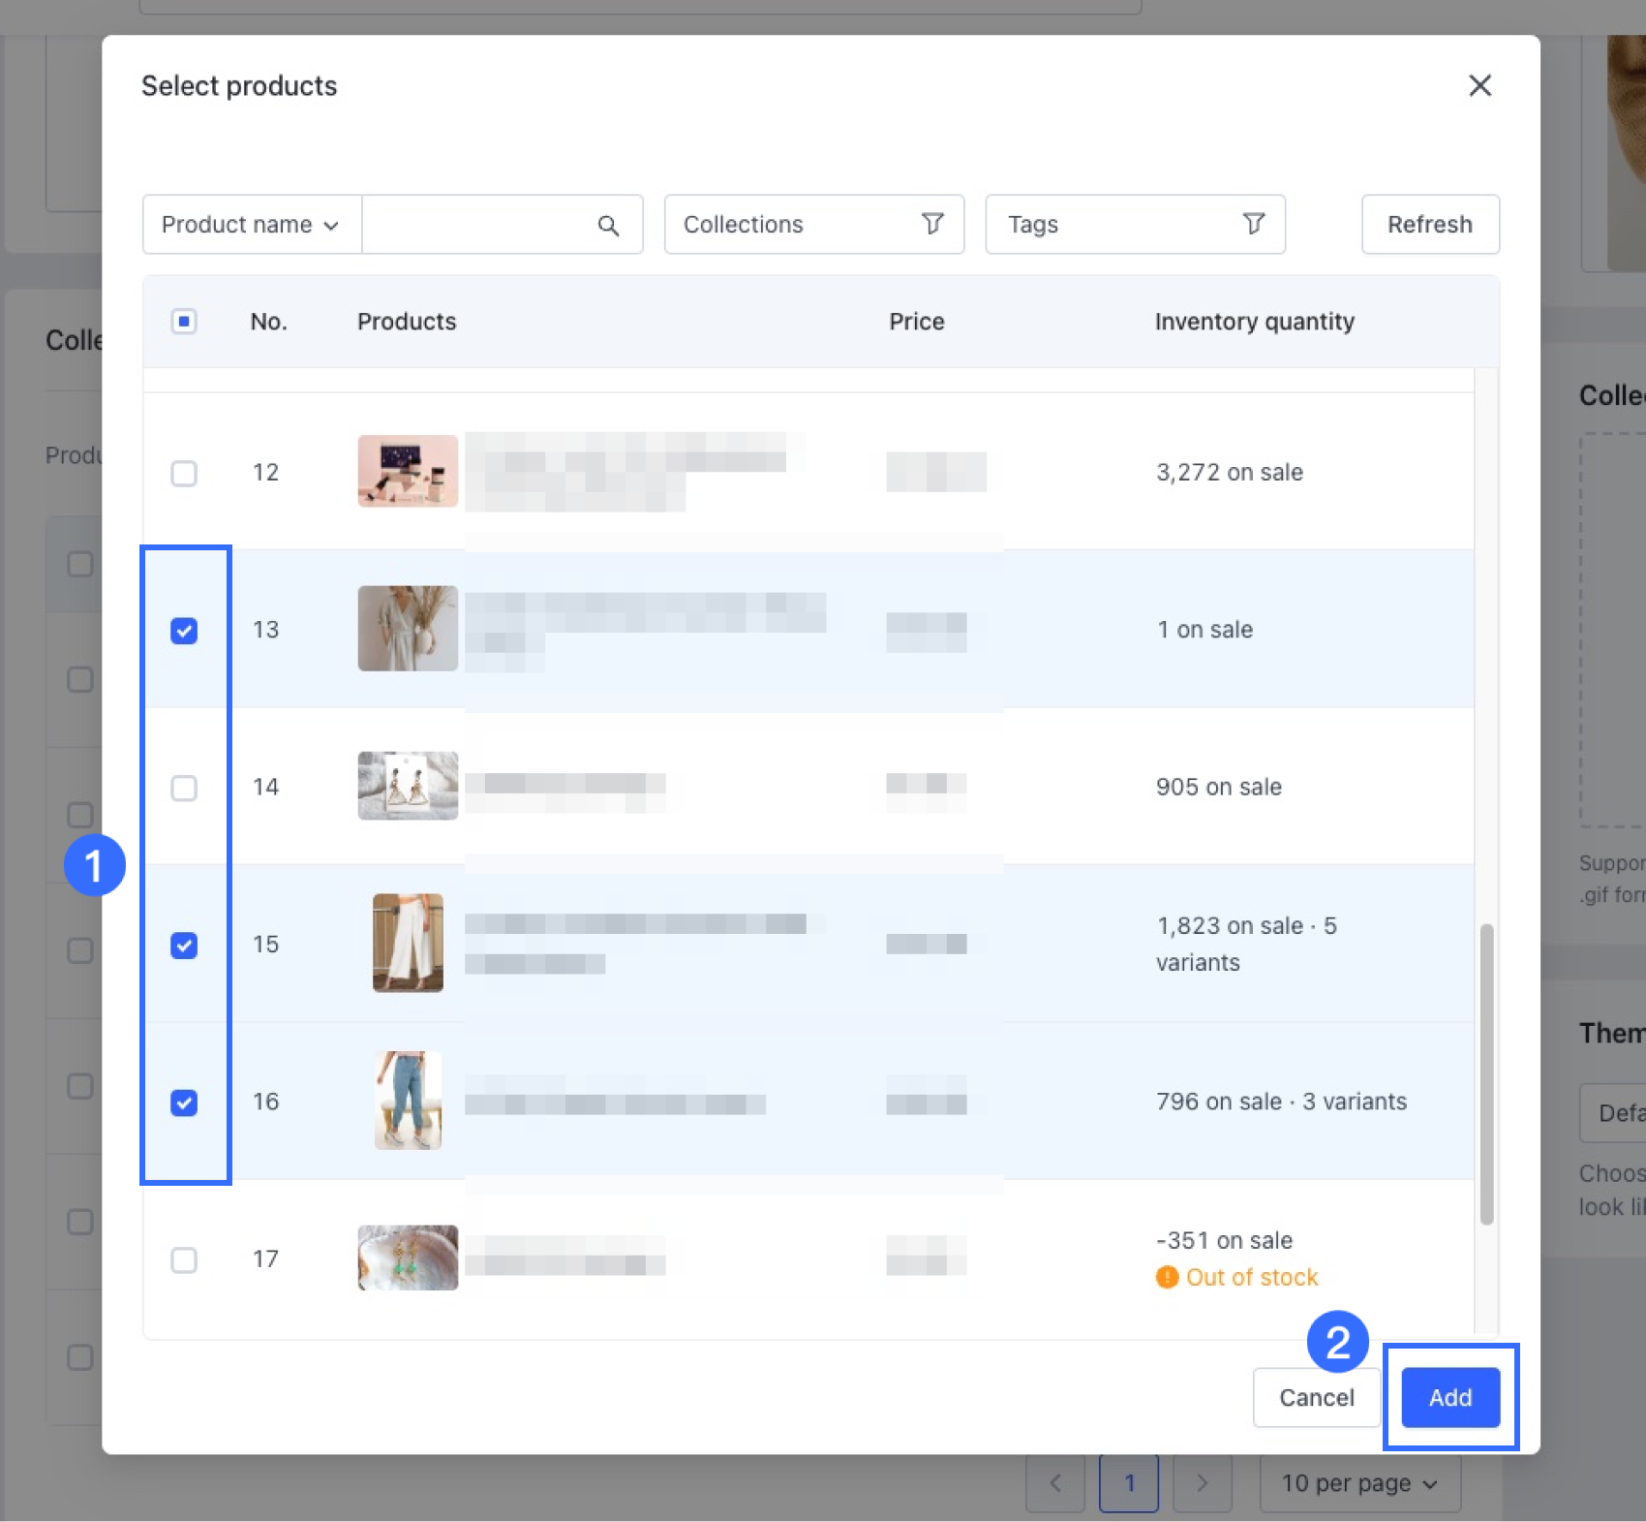The width and height of the screenshot is (1646, 1522).
Task: Open the 10 per page dropdown
Action: pyautogui.click(x=1359, y=1483)
